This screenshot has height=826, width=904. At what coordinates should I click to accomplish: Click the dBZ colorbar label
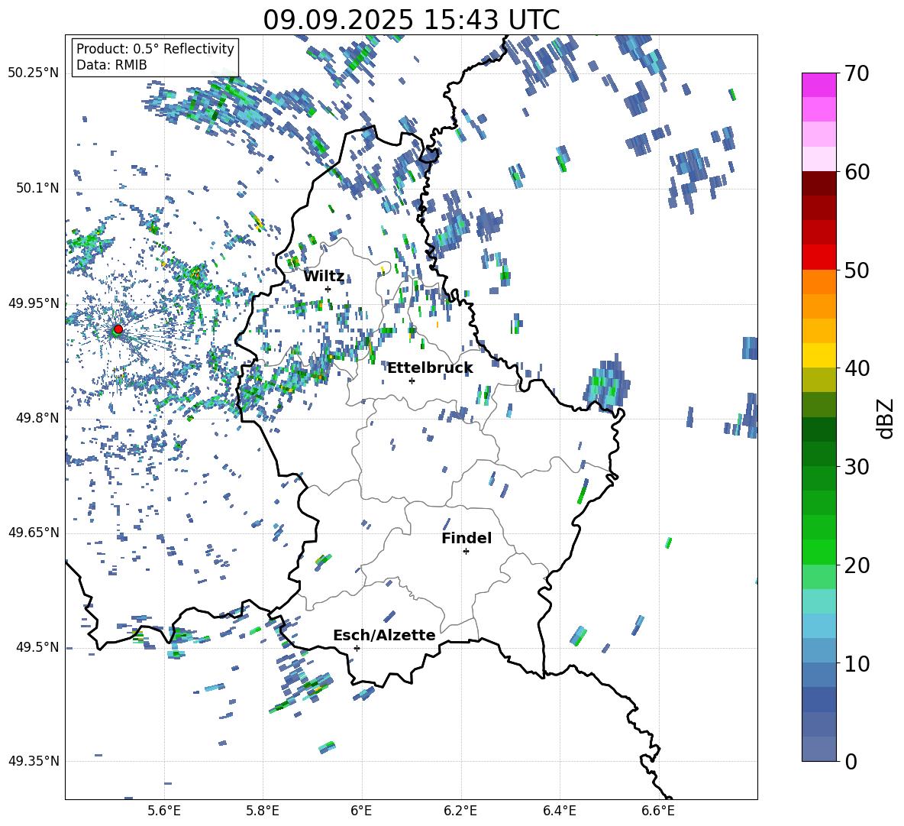(x=886, y=418)
